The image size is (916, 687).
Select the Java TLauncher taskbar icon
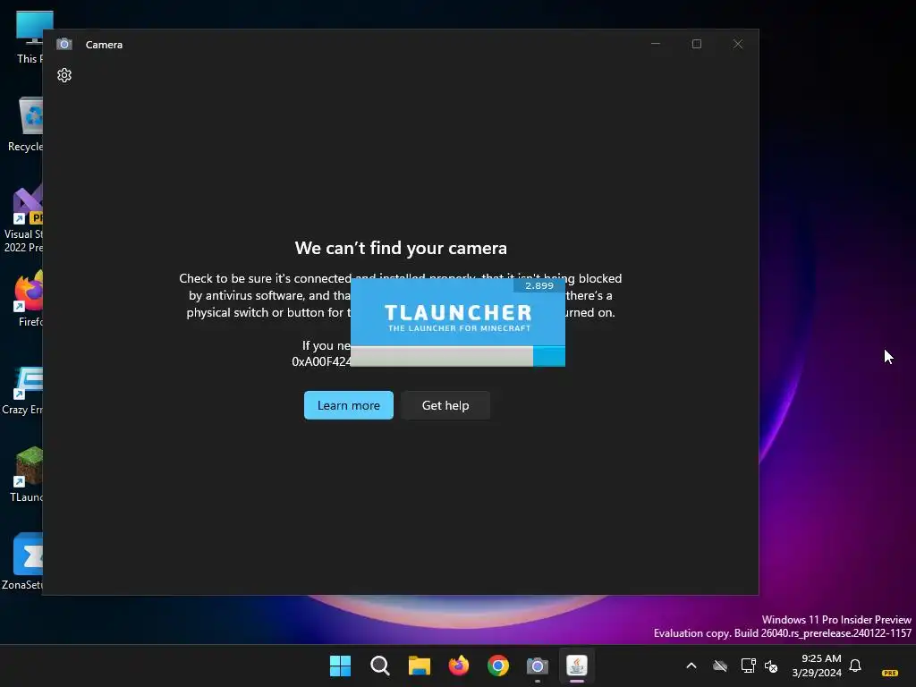pos(577,666)
